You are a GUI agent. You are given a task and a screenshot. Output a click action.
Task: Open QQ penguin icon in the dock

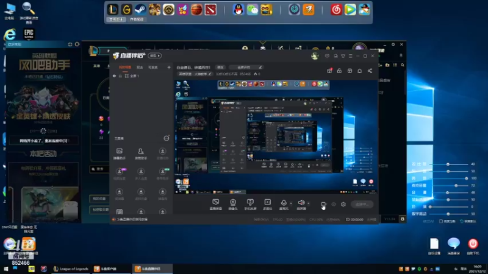tap(239, 10)
